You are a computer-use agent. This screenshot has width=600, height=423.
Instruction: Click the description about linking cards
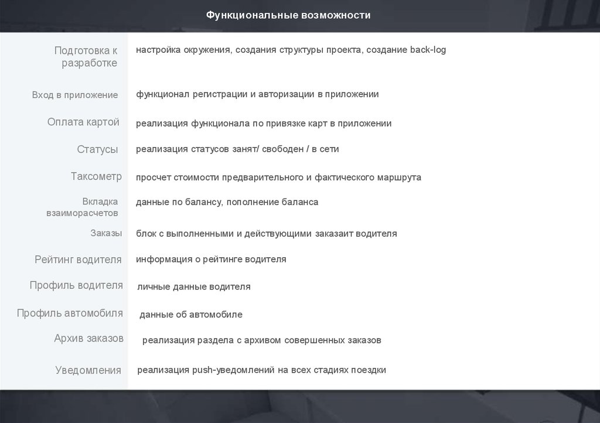pyautogui.click(x=264, y=124)
